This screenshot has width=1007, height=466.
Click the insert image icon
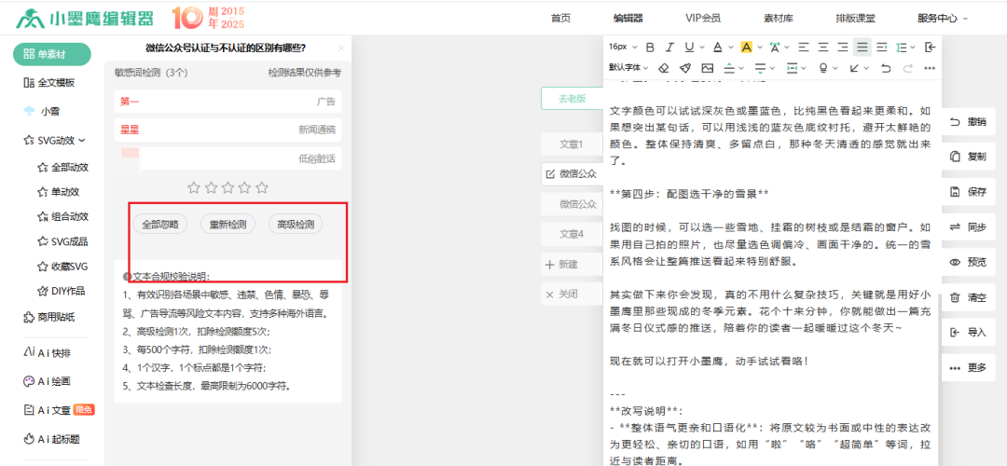coord(707,67)
